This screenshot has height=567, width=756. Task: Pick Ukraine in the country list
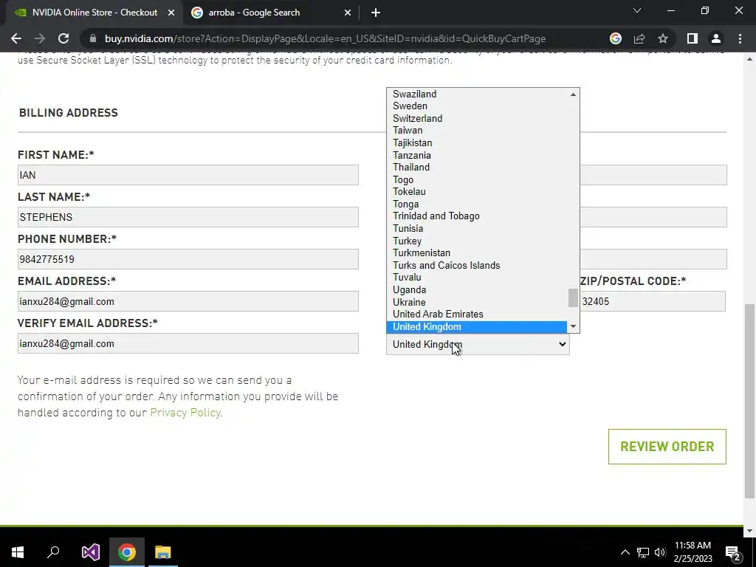pos(476,302)
